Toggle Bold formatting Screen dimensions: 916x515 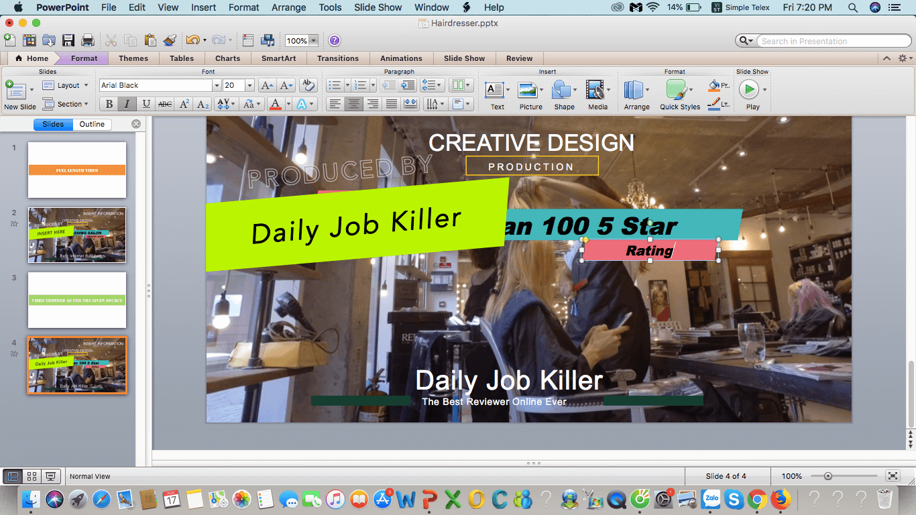point(109,104)
